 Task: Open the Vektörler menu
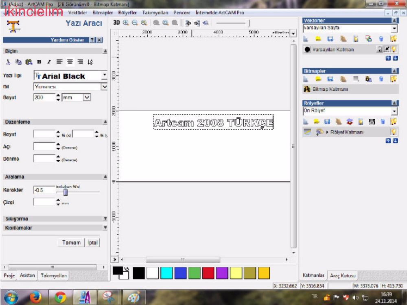click(77, 13)
